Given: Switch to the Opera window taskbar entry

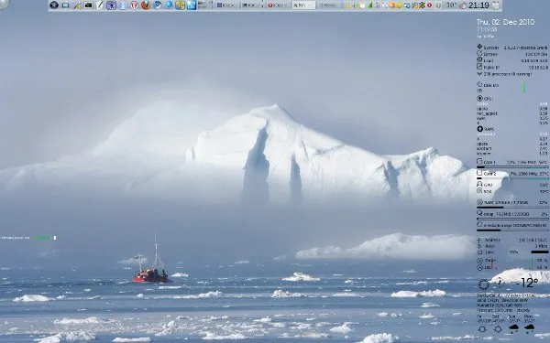Looking at the screenshot, I should point(278,5).
